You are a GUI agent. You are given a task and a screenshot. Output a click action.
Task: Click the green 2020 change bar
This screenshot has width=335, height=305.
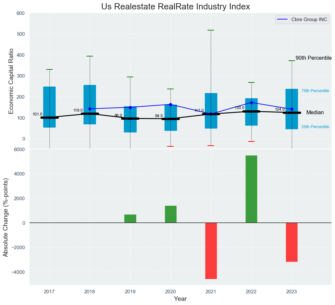[170, 214]
